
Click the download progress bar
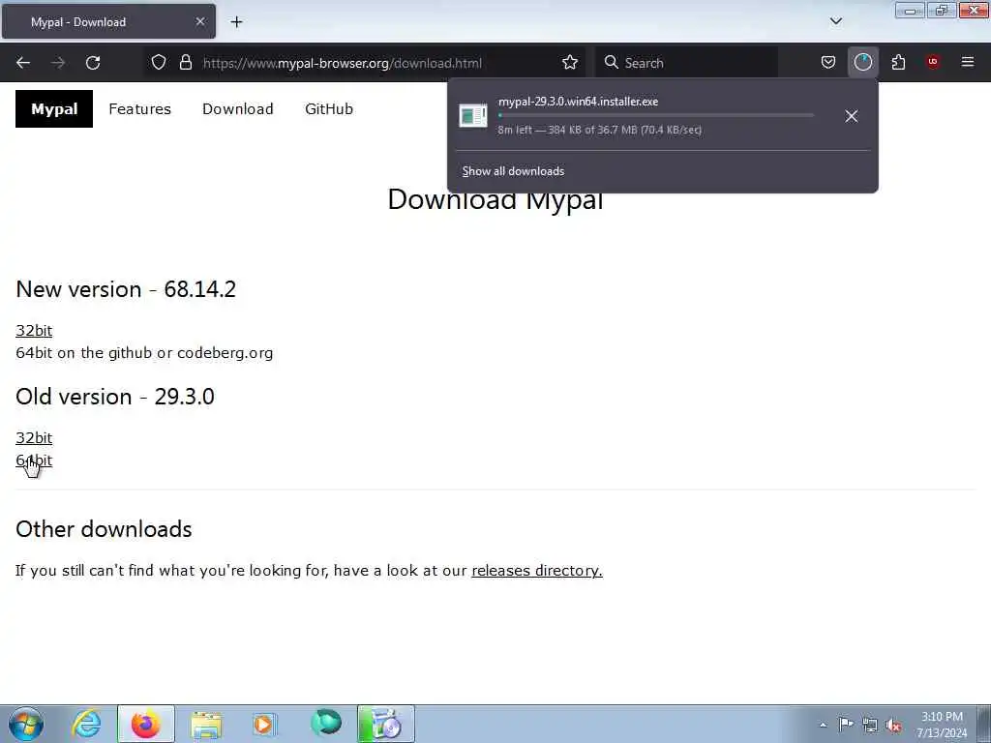(x=656, y=116)
